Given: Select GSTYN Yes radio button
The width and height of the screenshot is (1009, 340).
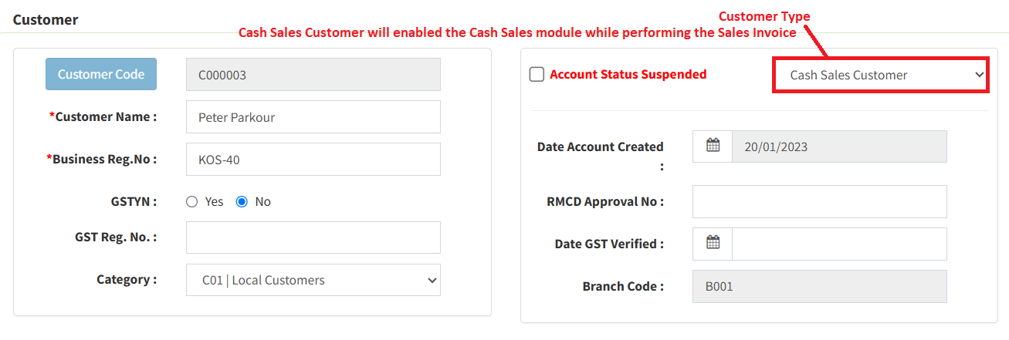Looking at the screenshot, I should [x=192, y=202].
